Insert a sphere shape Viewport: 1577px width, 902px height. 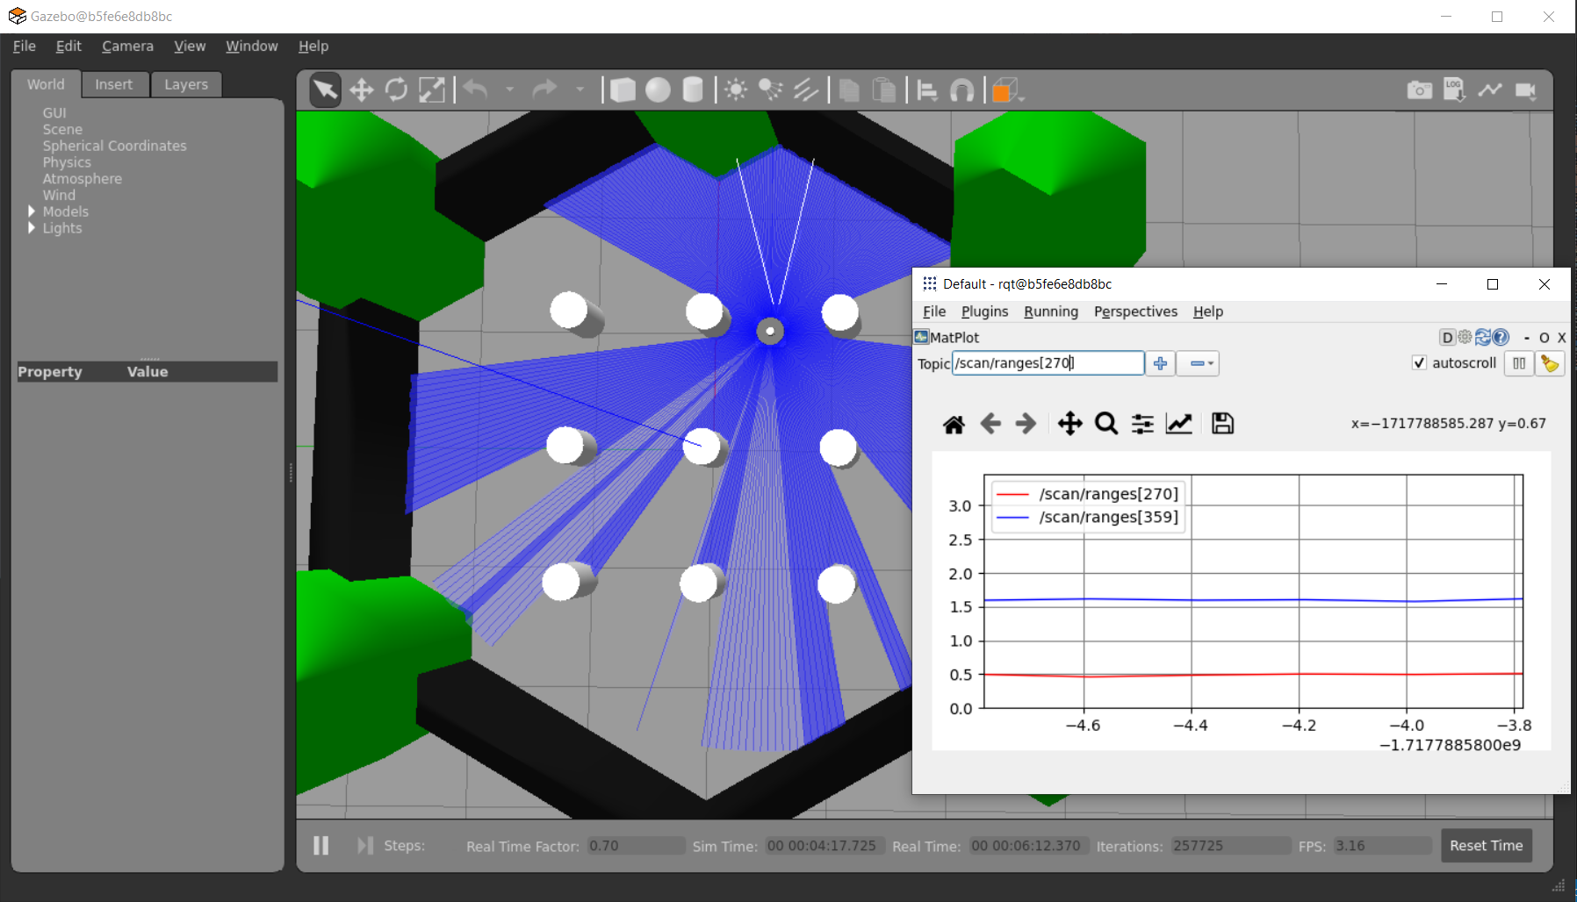click(658, 89)
